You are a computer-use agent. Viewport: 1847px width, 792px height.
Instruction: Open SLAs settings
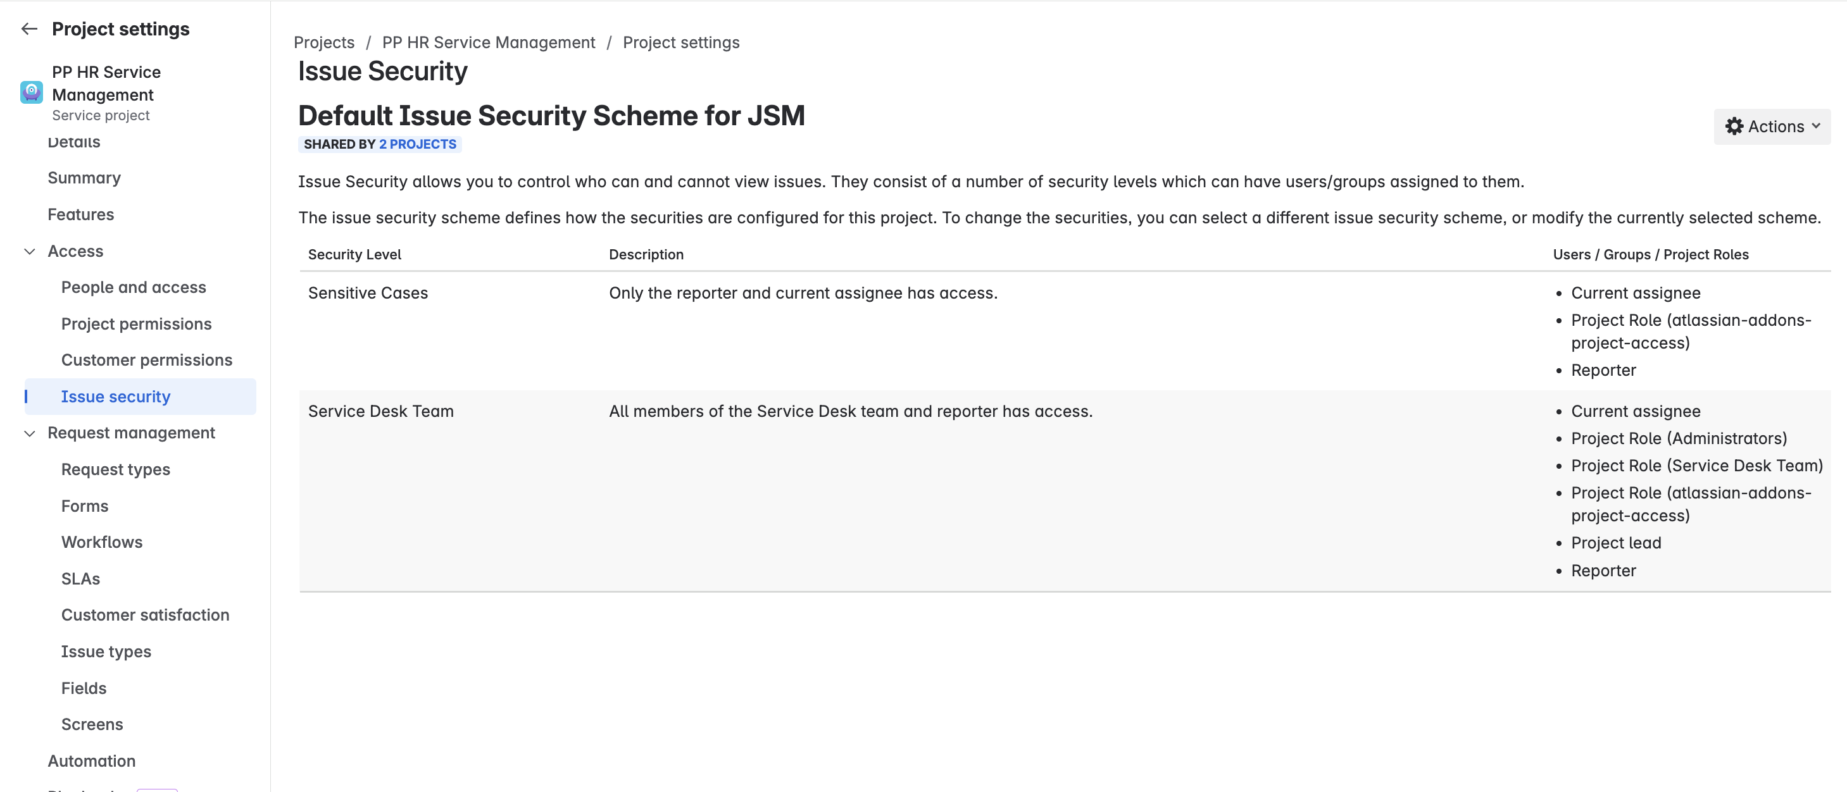[80, 578]
